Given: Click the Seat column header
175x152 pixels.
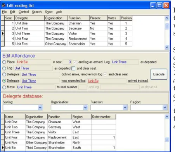Looking at the screenshot, I should point(10,18).
